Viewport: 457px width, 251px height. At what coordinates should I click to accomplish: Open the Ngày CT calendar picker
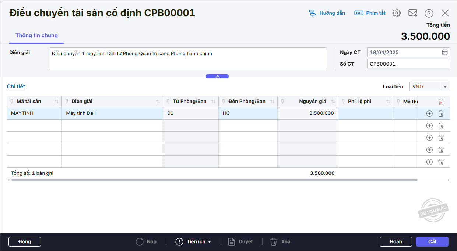[444, 52]
